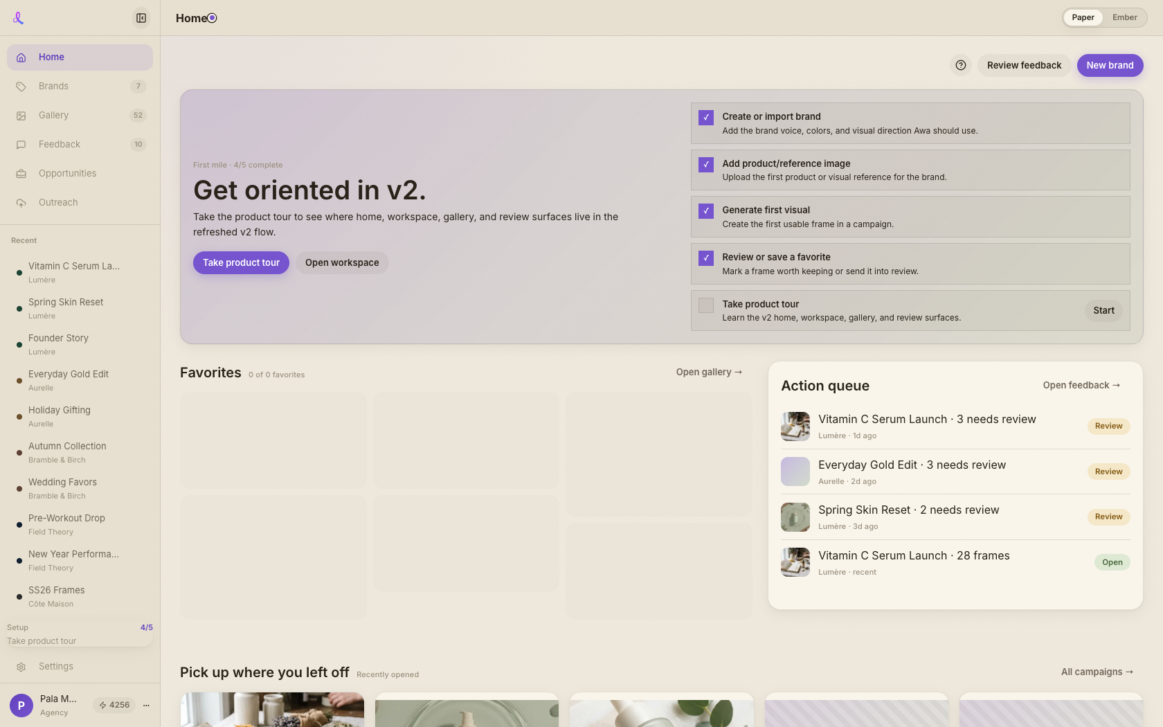Open recent Holiday Gifting campaign

(x=80, y=417)
